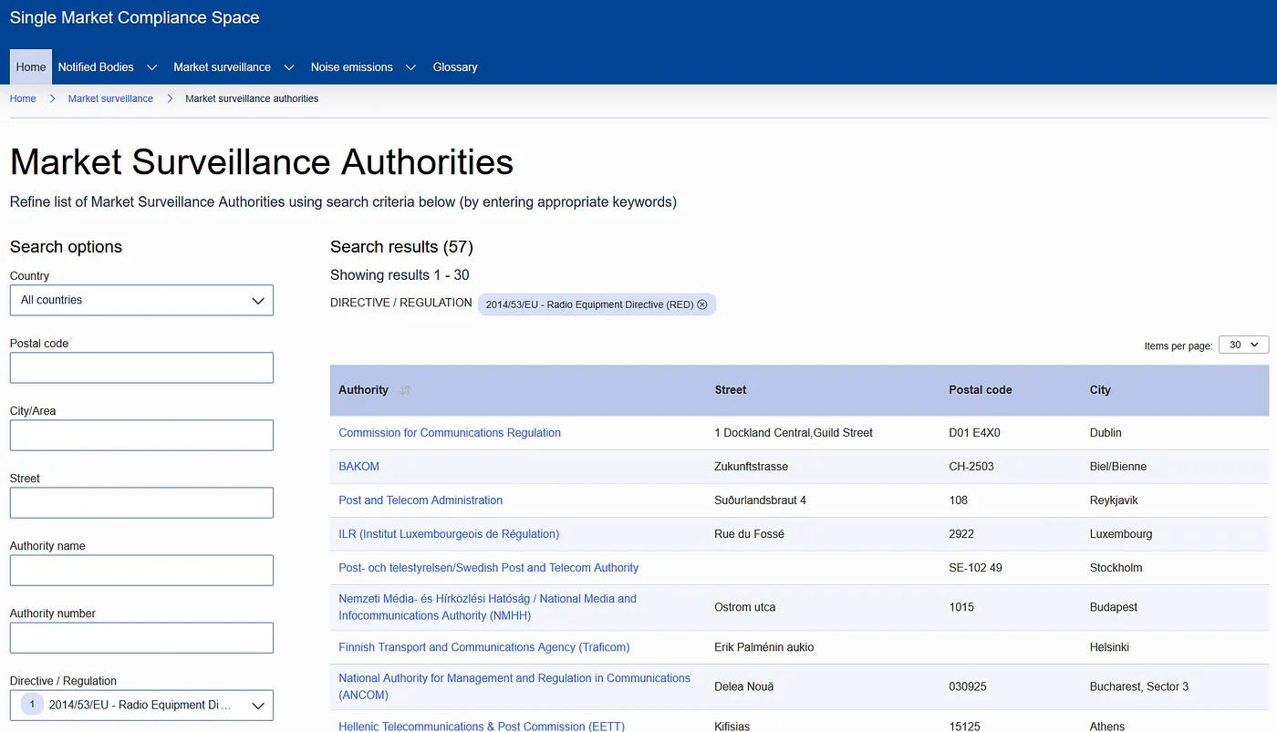This screenshot has height=732, width=1277.
Task: Click the Authority name search field
Action: pos(141,570)
